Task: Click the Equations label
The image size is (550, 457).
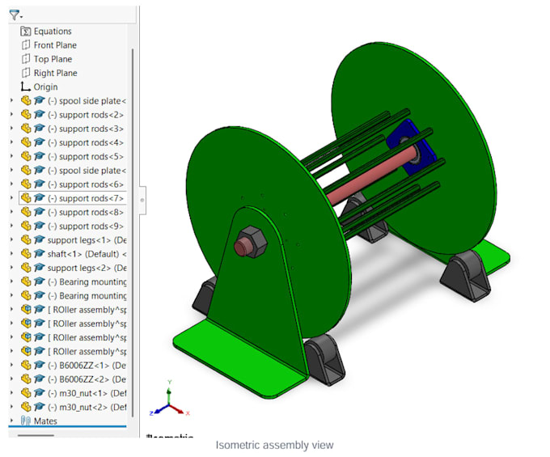Action: [x=53, y=32]
